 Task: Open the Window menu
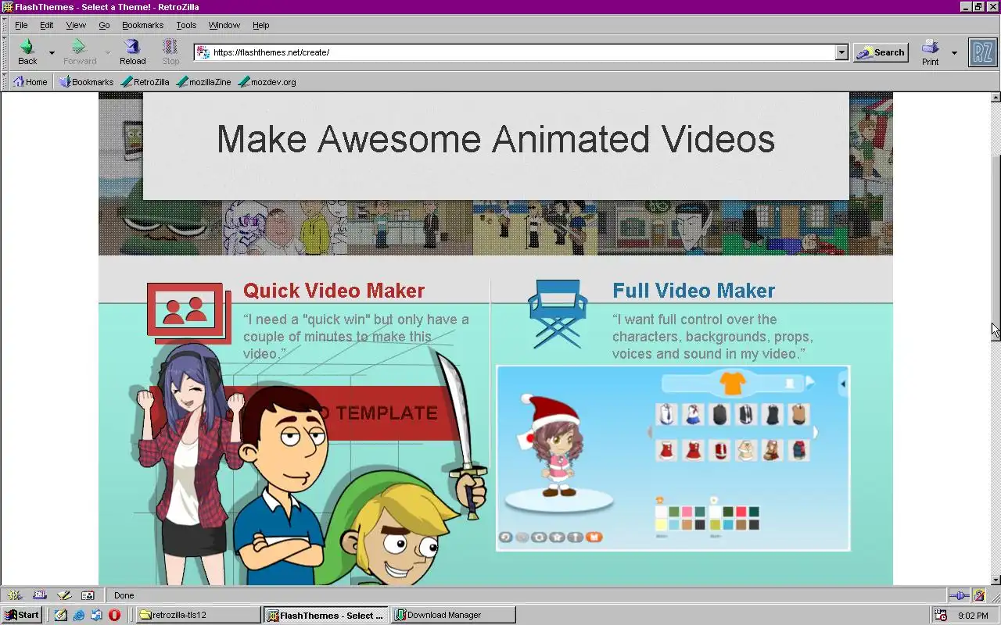click(x=224, y=25)
